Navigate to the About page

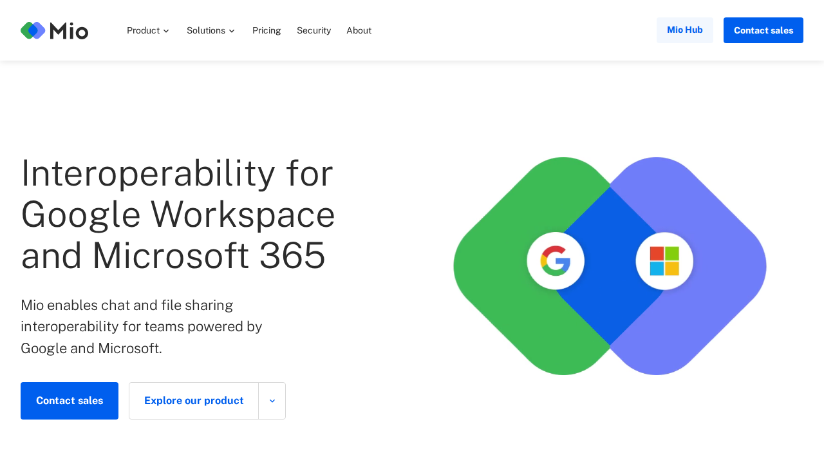(359, 30)
